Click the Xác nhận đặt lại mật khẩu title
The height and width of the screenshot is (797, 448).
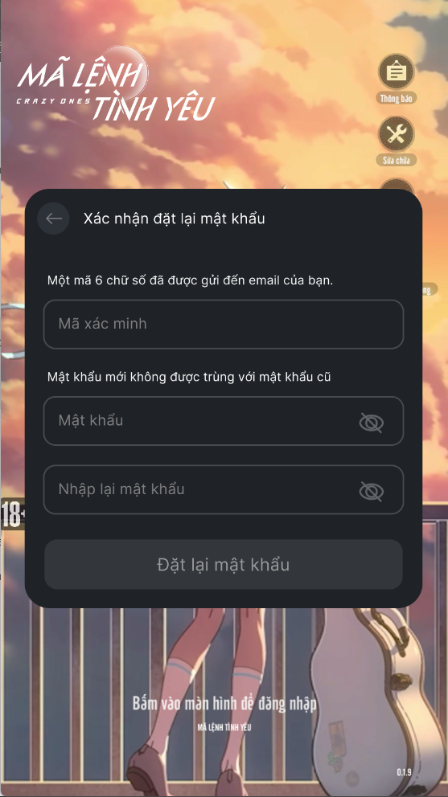(x=174, y=219)
